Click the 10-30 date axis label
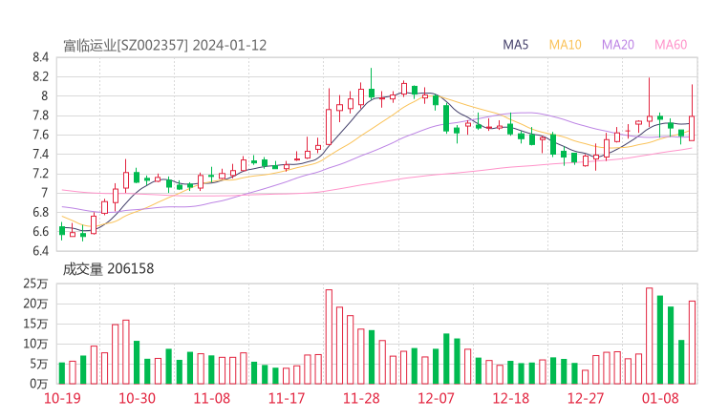Image resolution: width=707 pixels, height=420 pixels. point(137,398)
